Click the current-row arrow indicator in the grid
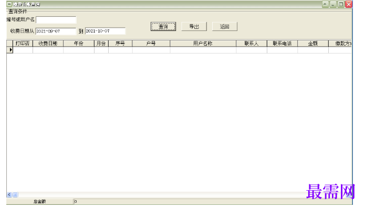The image size is (365, 208). [10, 50]
